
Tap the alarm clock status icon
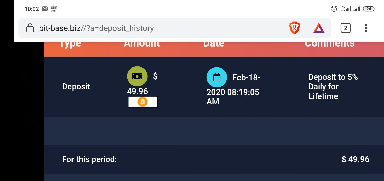pos(334,9)
